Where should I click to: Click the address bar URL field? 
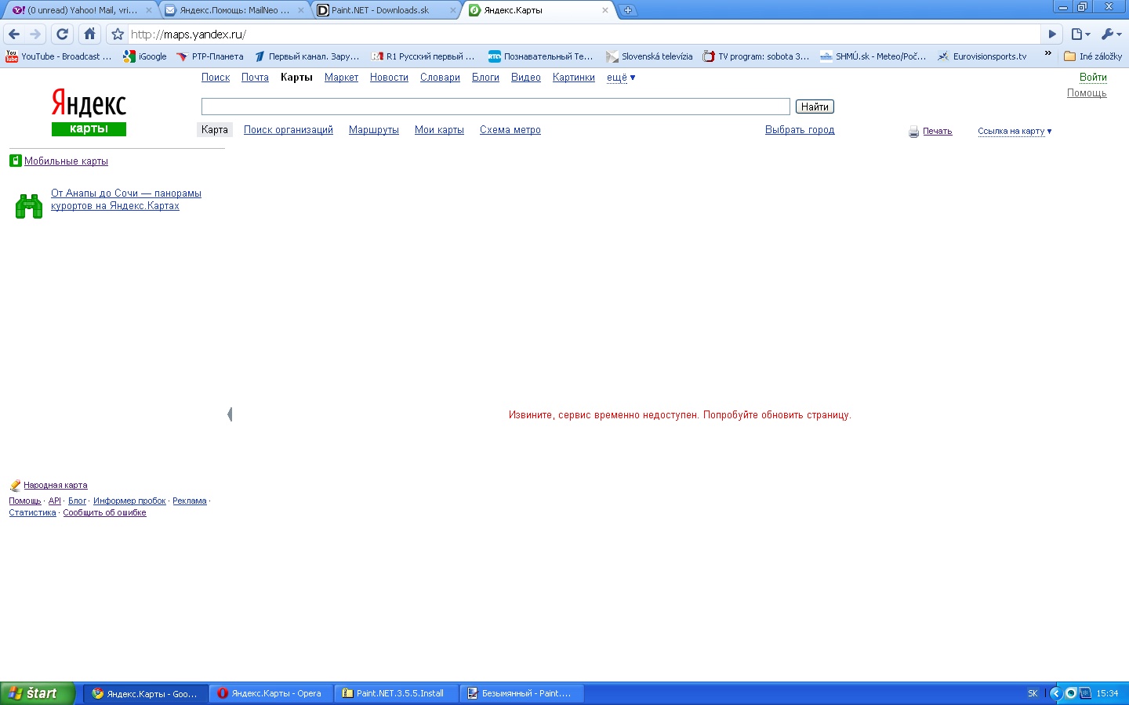(x=584, y=34)
